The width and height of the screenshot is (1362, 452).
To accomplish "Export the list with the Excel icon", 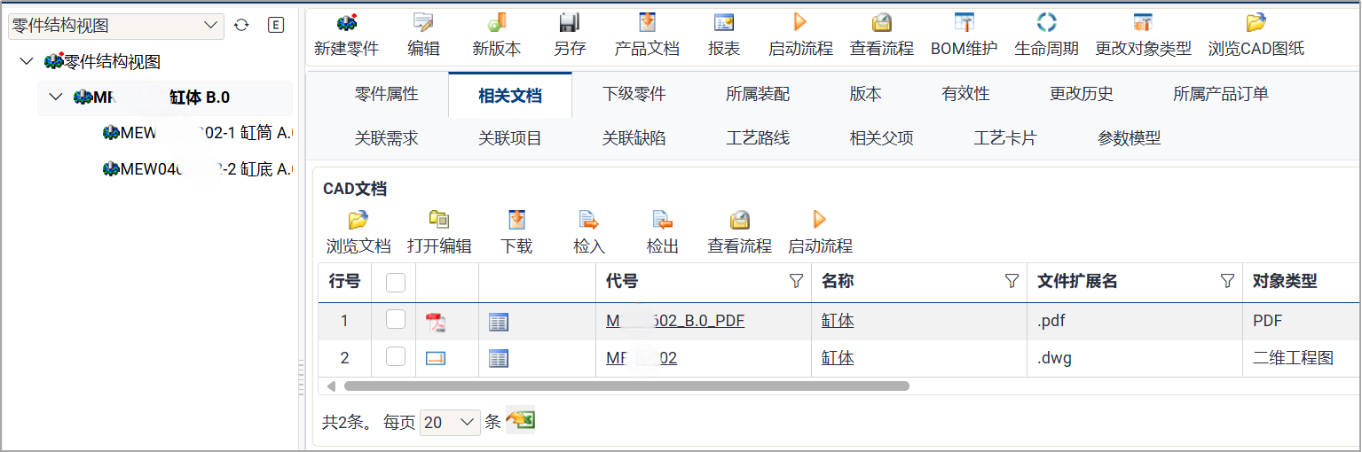I will (x=521, y=421).
